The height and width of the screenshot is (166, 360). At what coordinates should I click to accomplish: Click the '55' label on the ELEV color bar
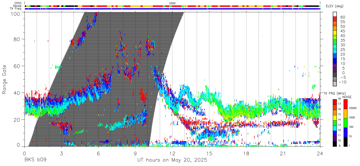click(x=342, y=22)
